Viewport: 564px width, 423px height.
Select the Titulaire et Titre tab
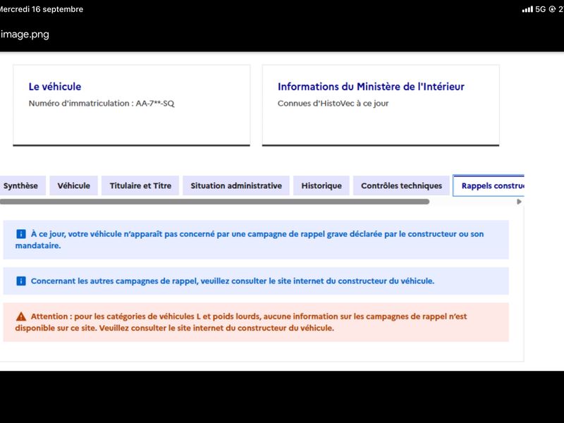coord(140,185)
